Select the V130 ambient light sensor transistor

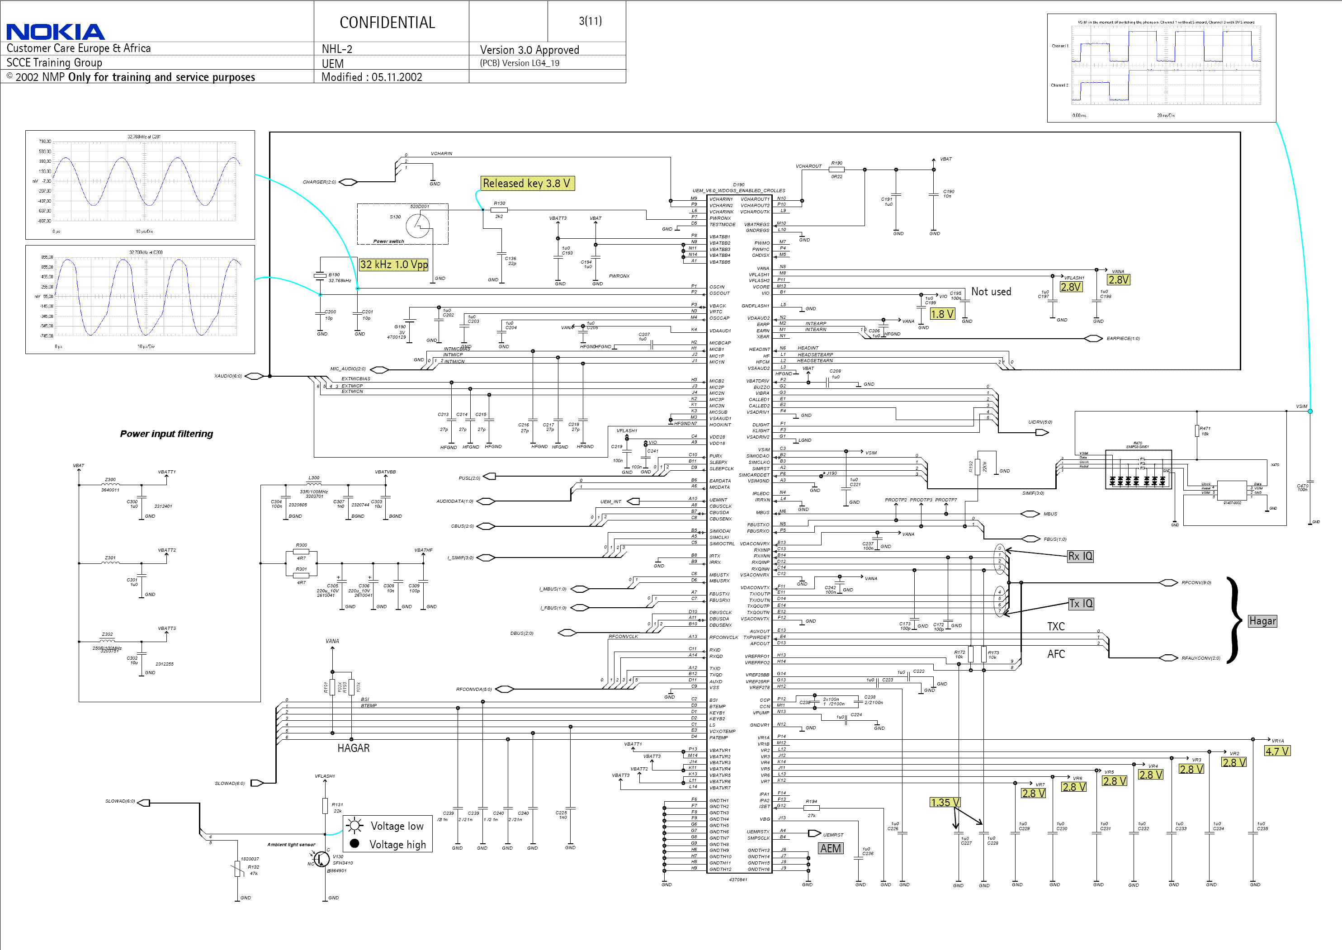click(320, 859)
